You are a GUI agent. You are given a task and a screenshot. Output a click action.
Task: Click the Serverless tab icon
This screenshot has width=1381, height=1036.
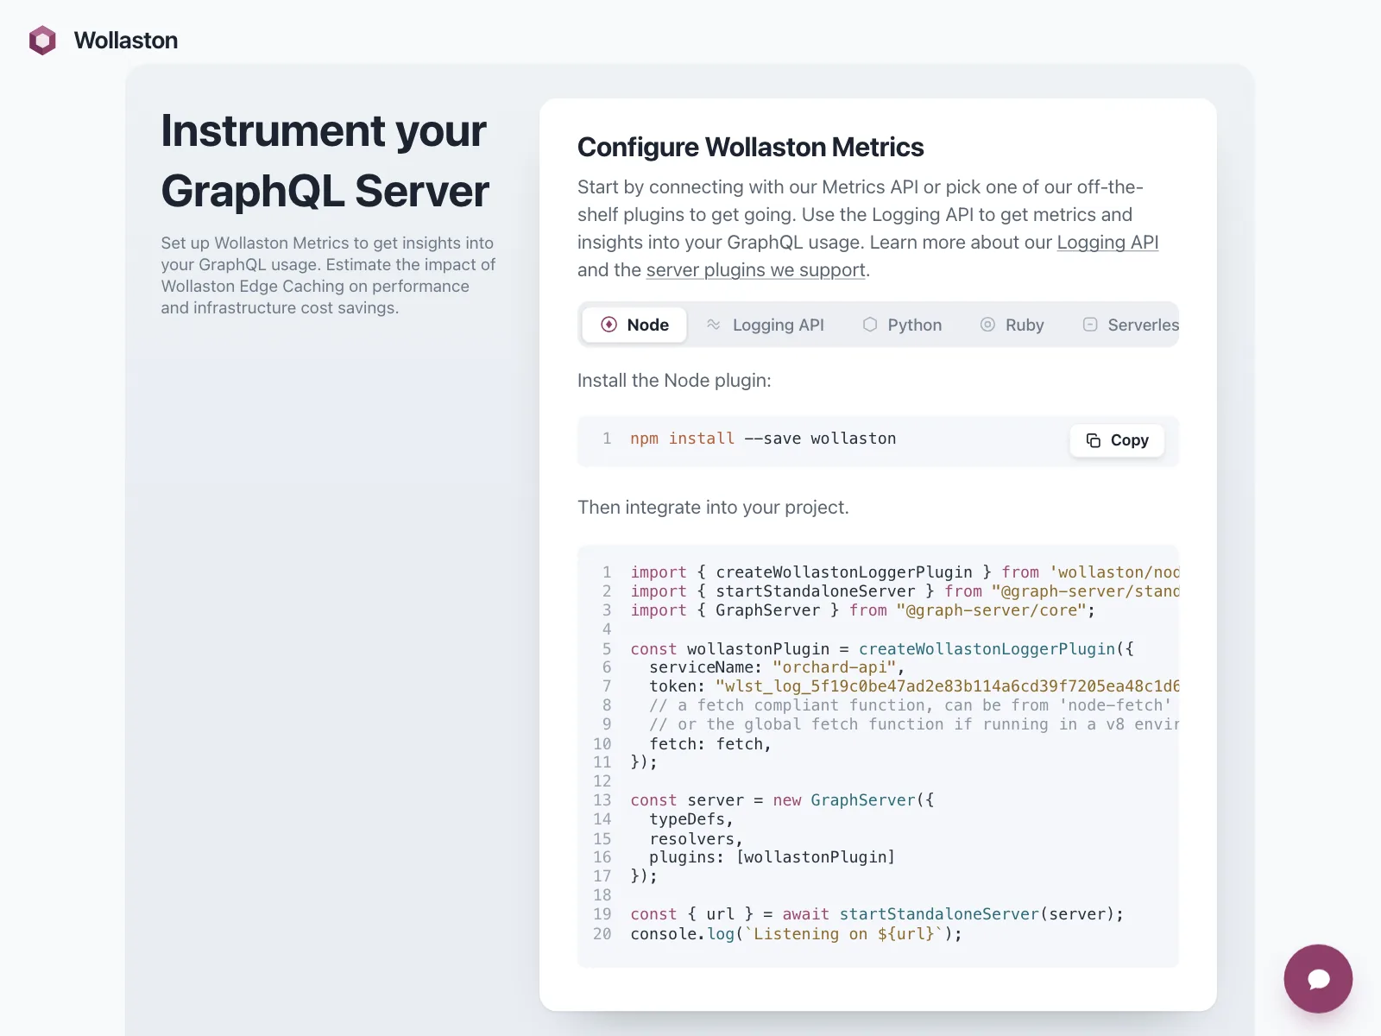[1090, 325]
